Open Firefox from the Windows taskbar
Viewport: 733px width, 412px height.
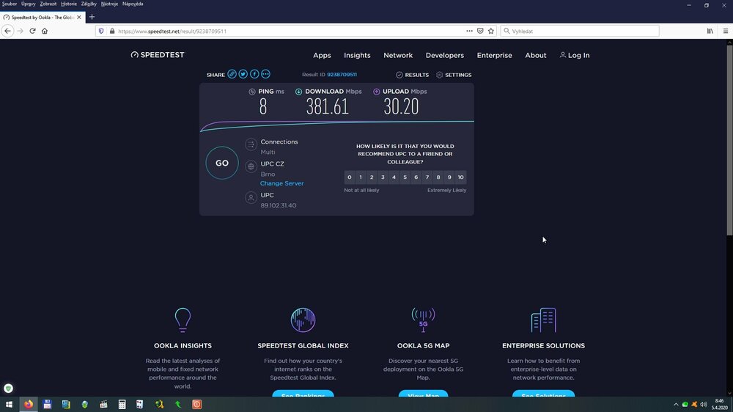click(x=29, y=404)
